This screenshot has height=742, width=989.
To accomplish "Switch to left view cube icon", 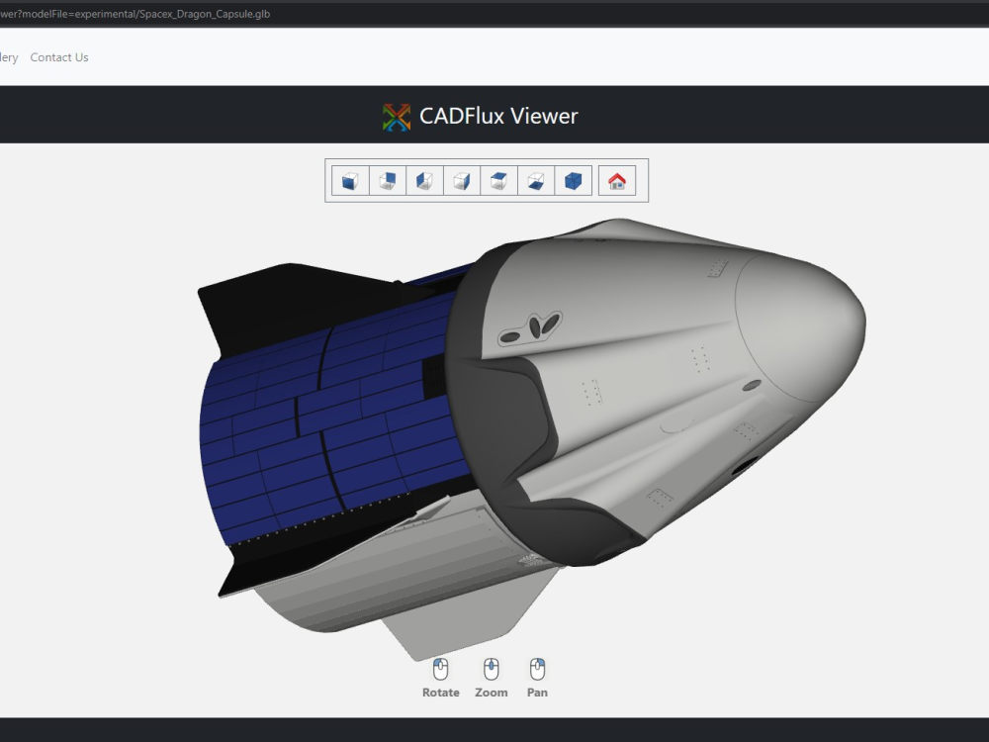I will pos(424,181).
